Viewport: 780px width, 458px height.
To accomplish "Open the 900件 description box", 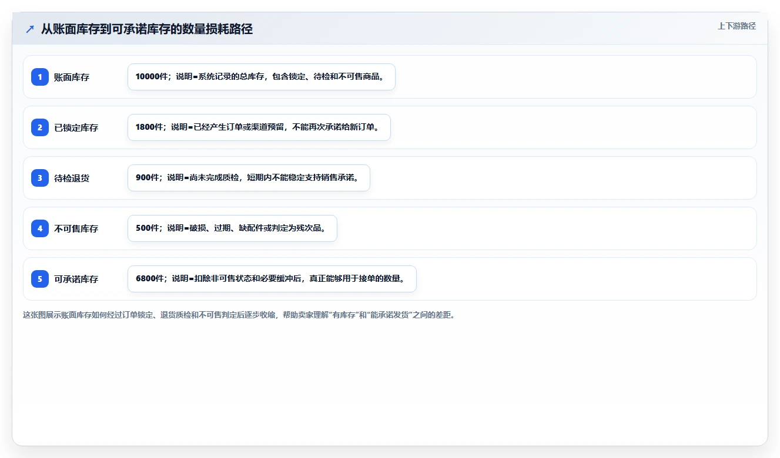I will coord(249,178).
